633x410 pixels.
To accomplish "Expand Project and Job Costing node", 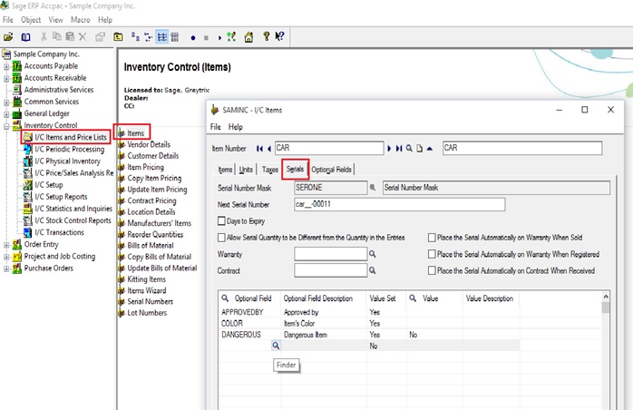I will pos(6,257).
